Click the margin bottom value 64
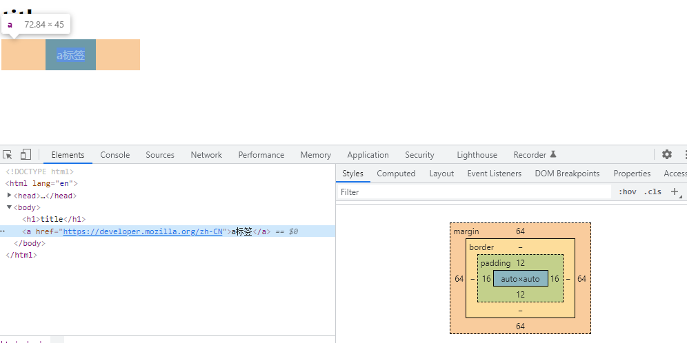 520,326
